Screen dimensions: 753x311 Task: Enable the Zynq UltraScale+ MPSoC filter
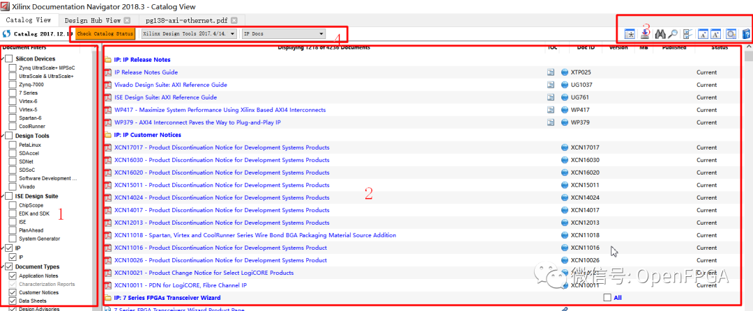13,67
